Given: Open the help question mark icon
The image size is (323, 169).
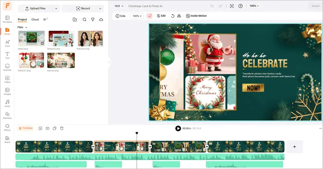Looking at the screenshot, I should point(241,6).
